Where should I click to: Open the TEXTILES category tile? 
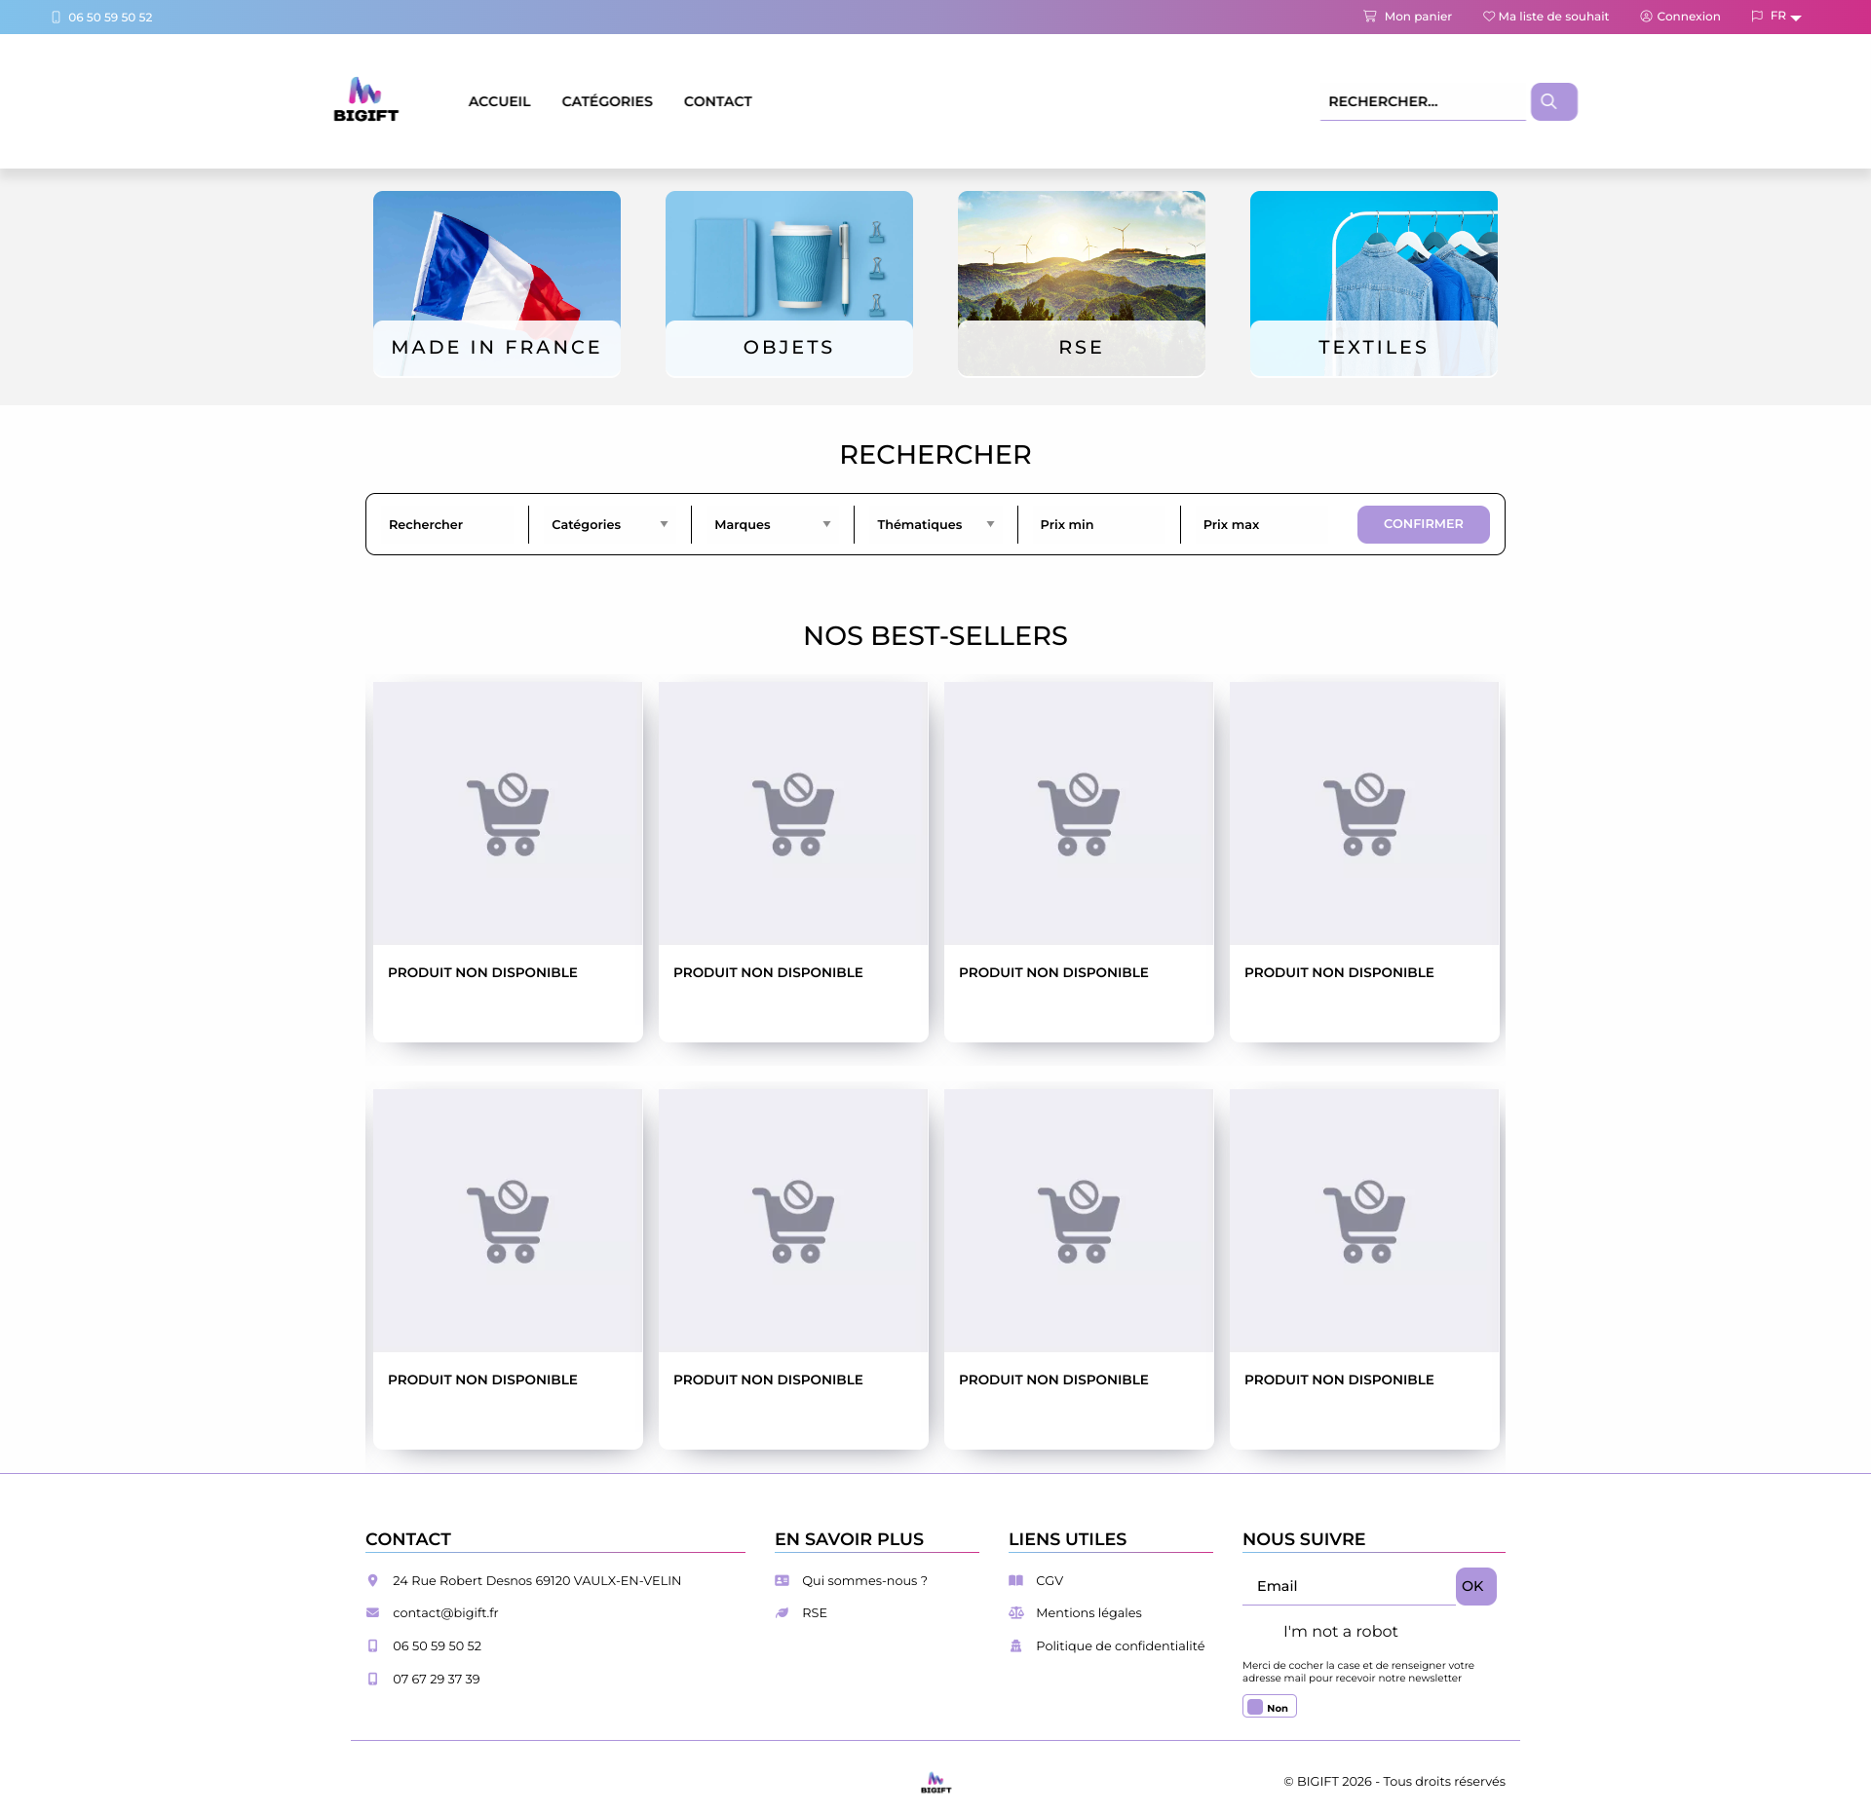point(1373,283)
